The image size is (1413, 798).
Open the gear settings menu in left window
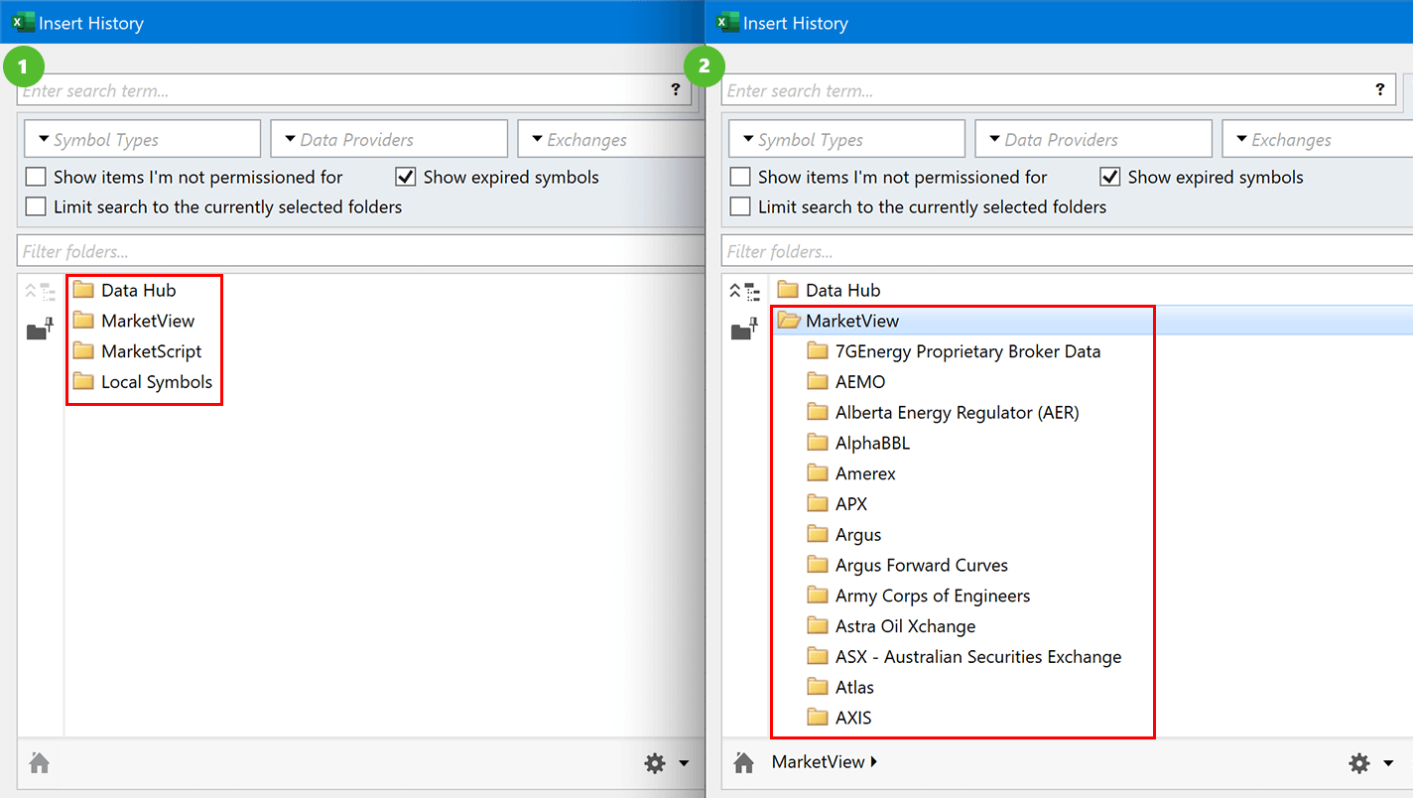[655, 763]
